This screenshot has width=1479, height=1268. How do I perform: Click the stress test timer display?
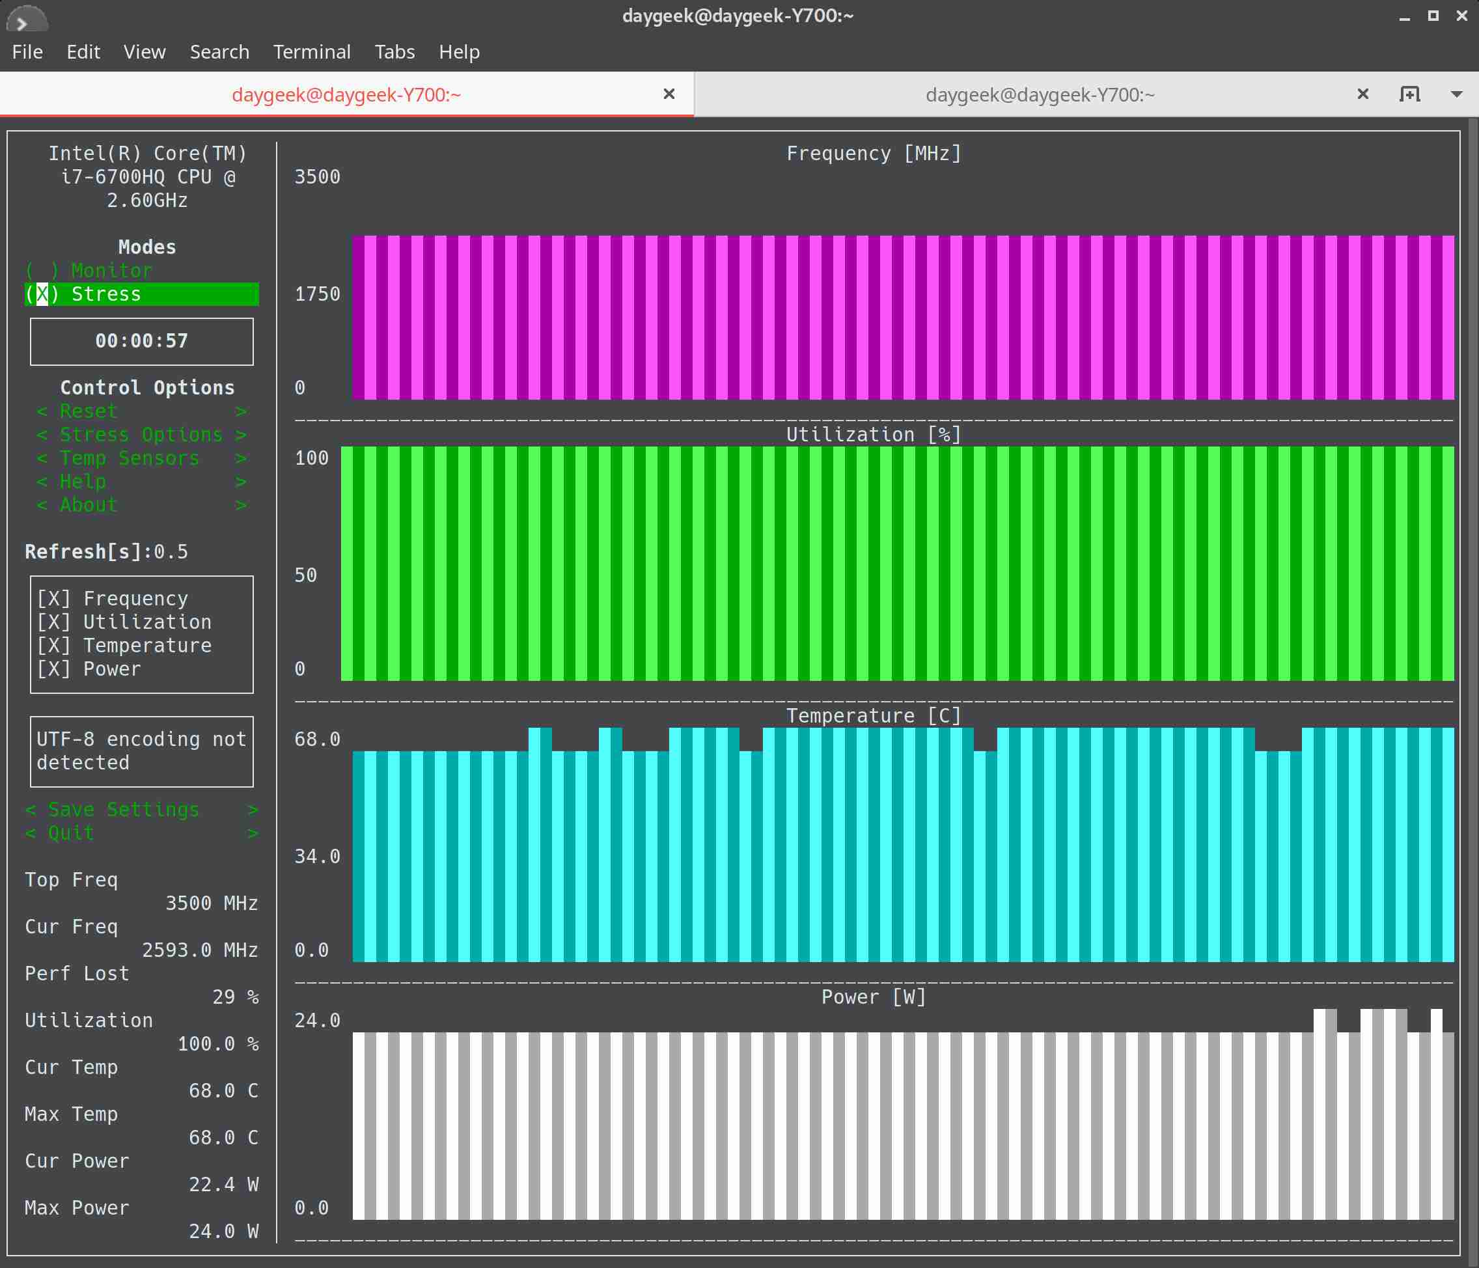coord(142,340)
